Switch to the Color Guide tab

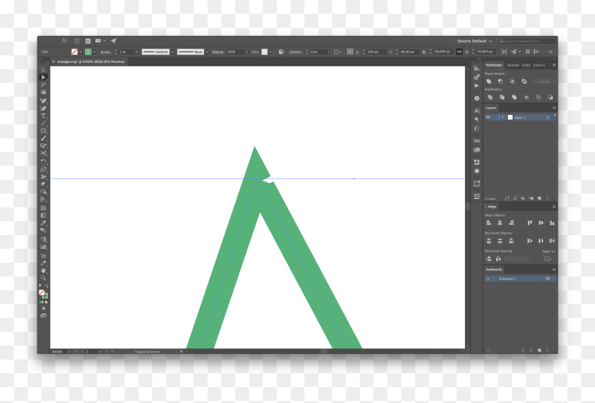click(x=539, y=65)
